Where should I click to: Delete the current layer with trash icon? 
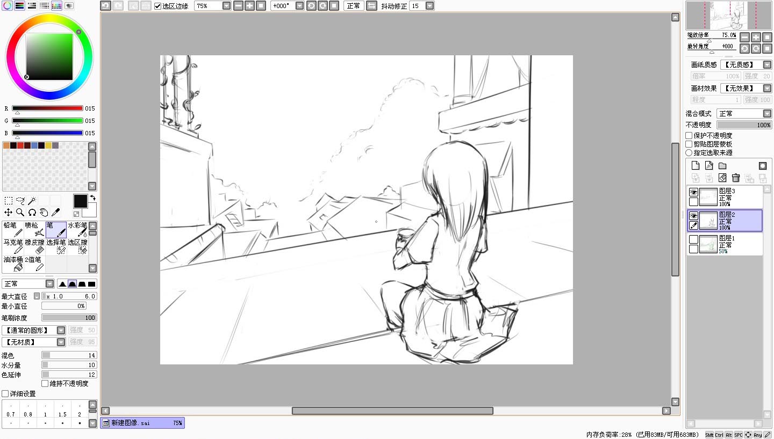tap(736, 178)
